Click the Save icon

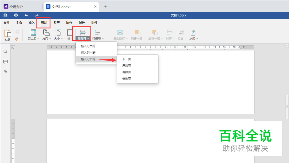[x=5, y=15]
